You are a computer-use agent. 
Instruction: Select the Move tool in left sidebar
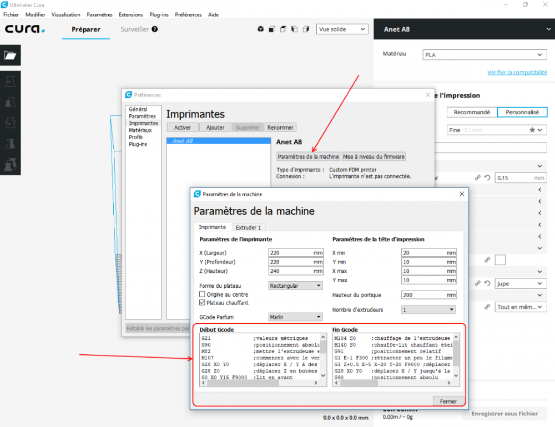point(10,82)
